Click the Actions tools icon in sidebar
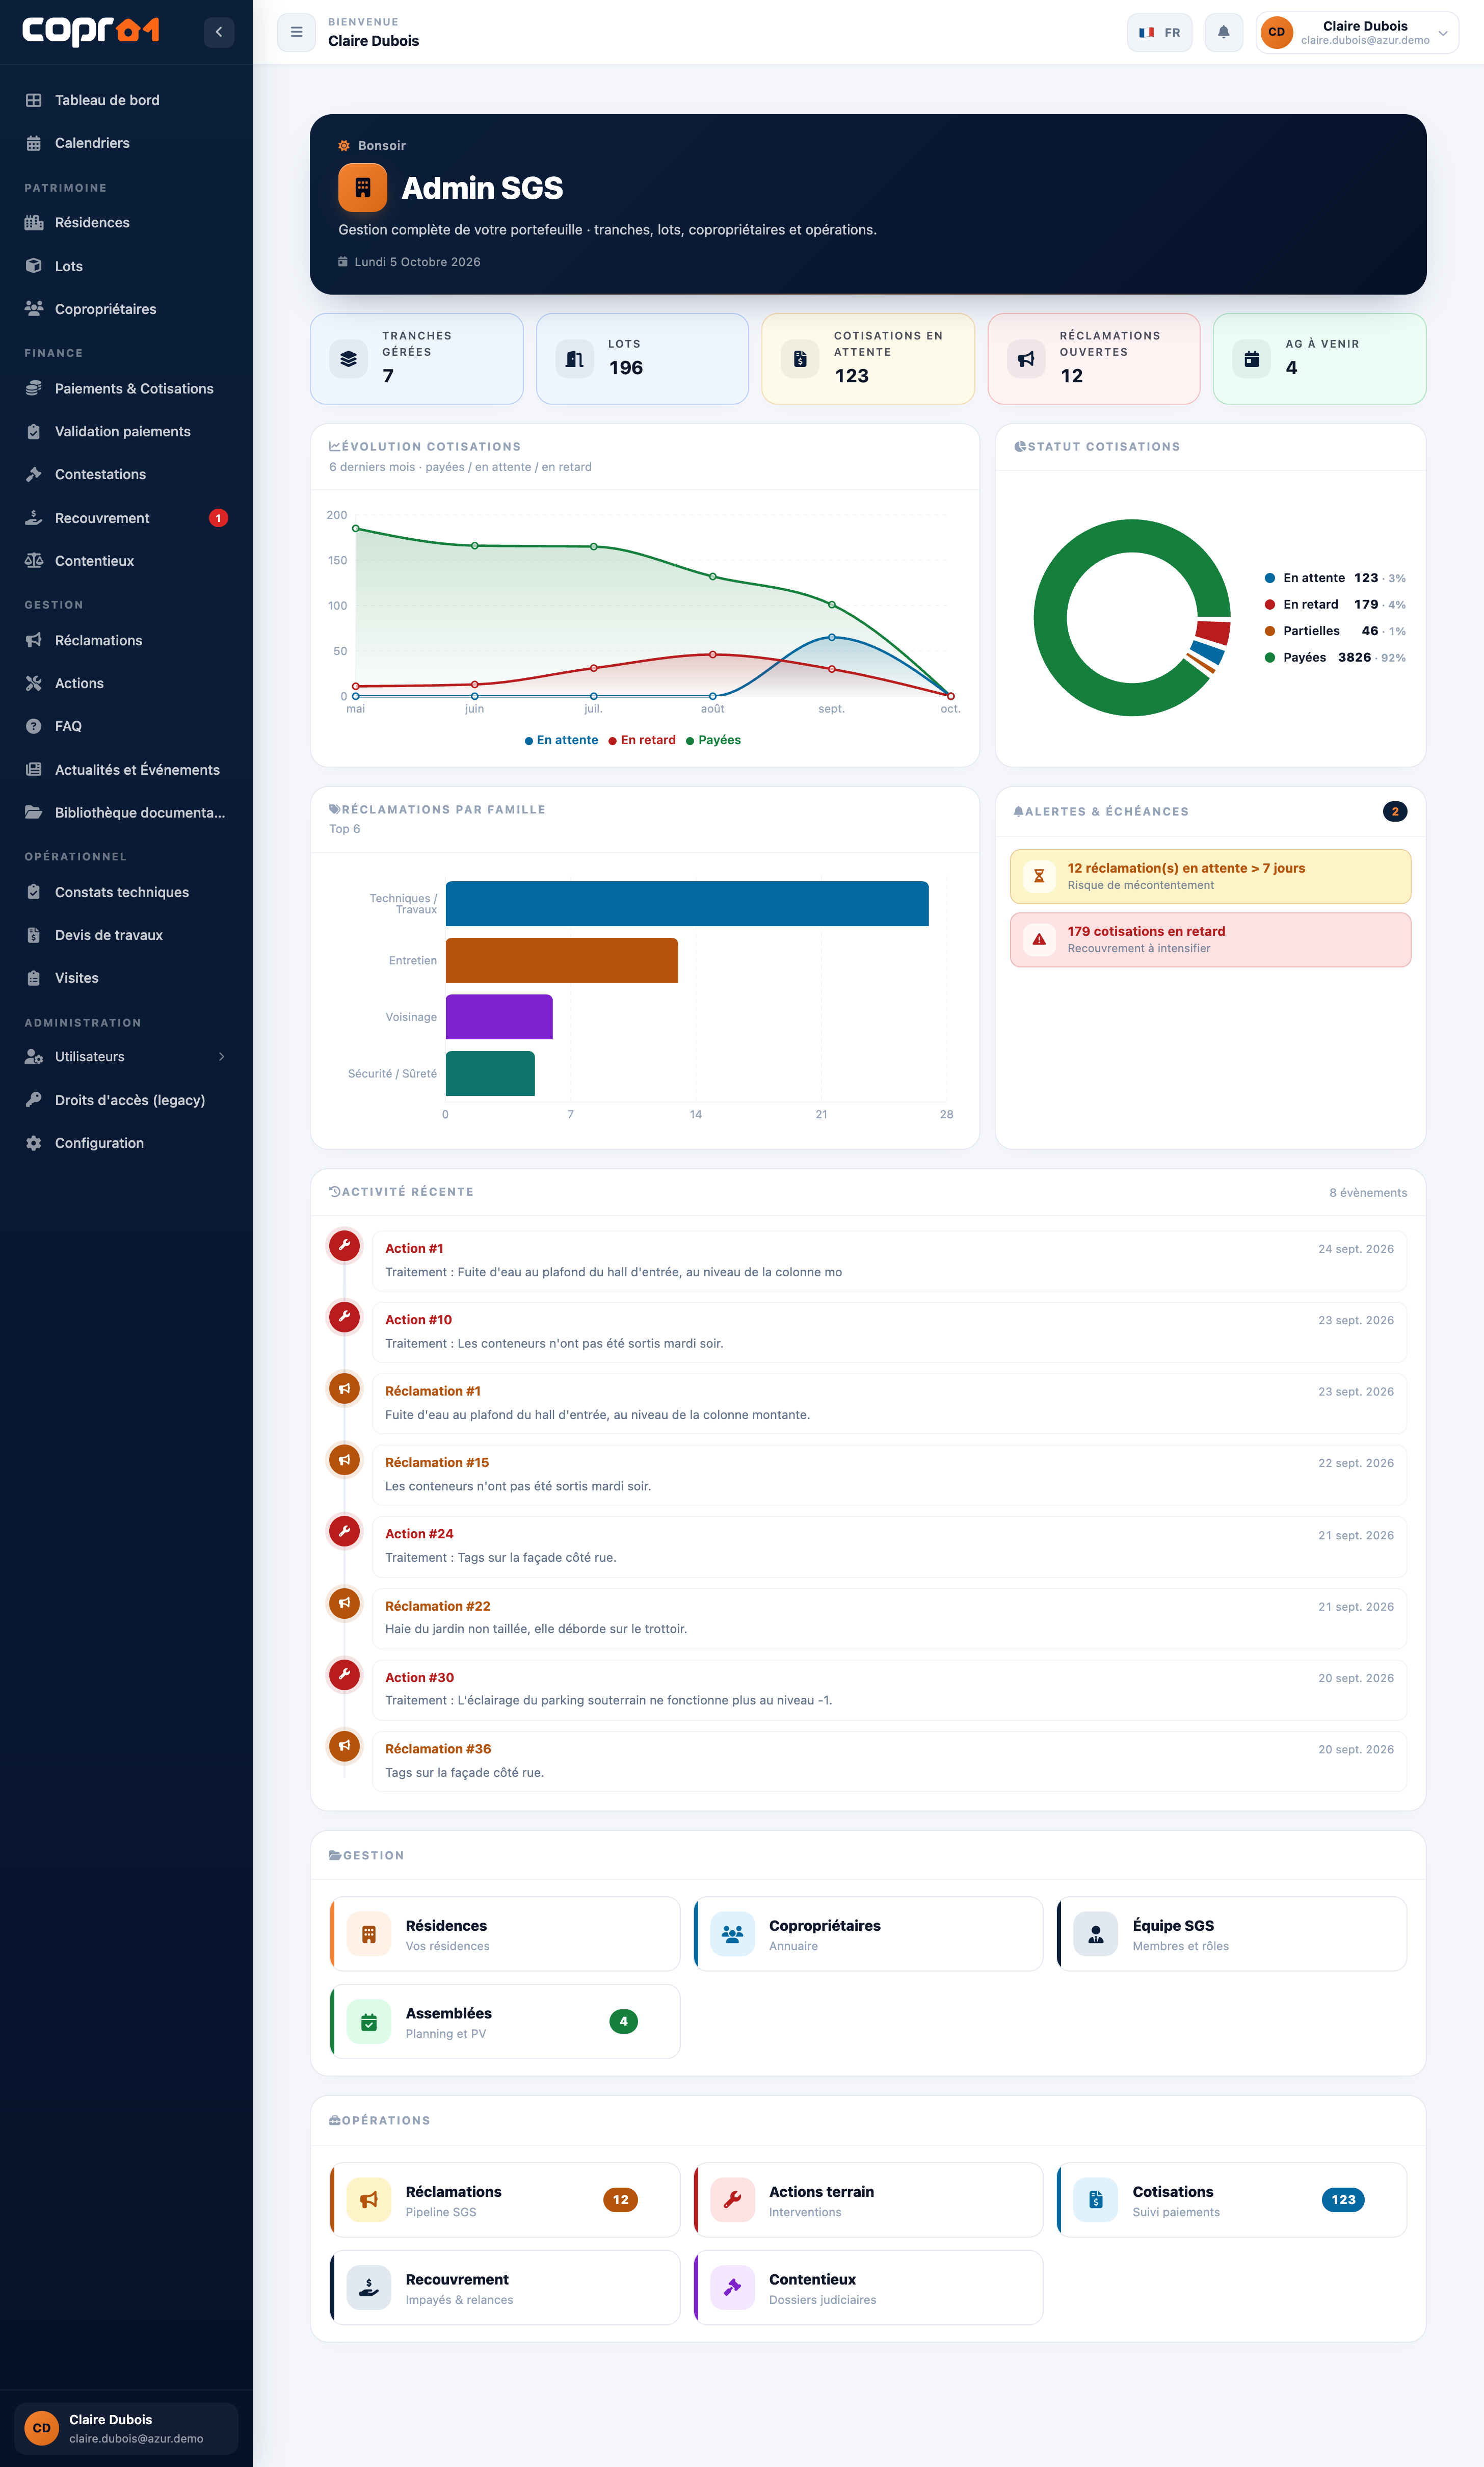This screenshot has height=2467, width=1484. (x=34, y=683)
